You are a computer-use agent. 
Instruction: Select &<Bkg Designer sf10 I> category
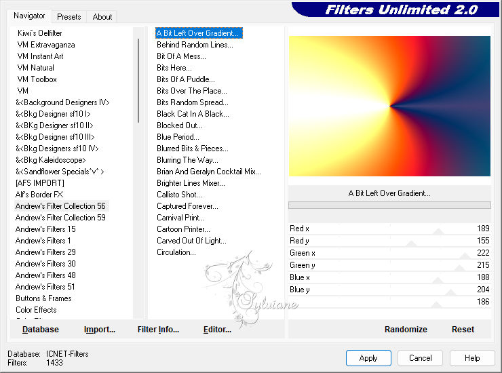coord(53,114)
